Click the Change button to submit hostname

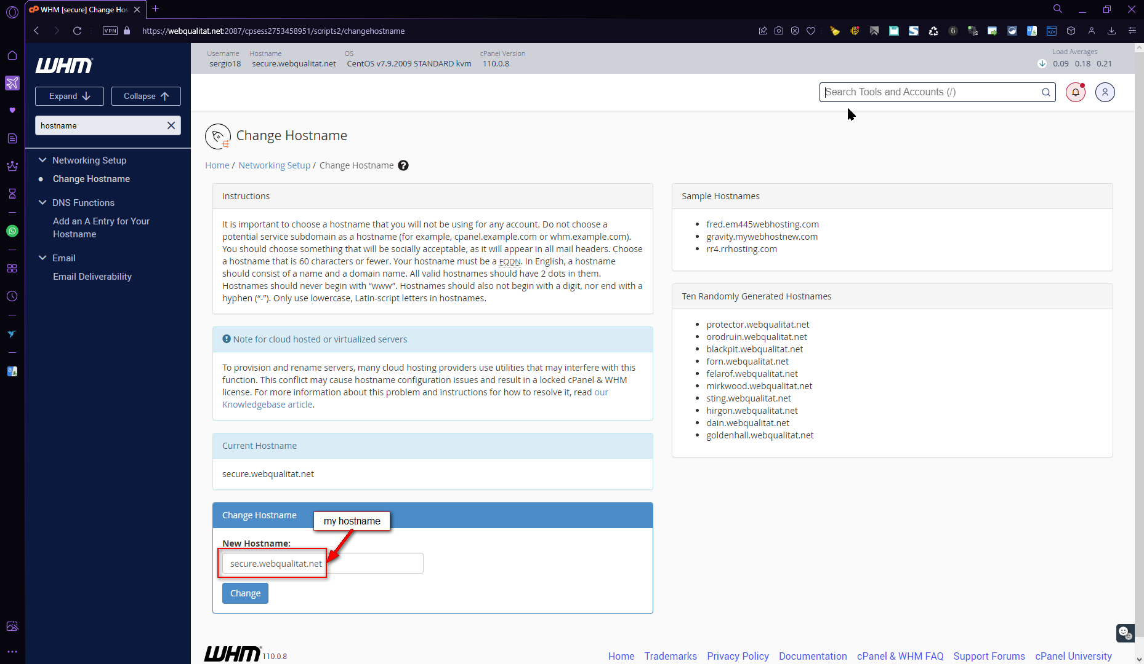[245, 593]
